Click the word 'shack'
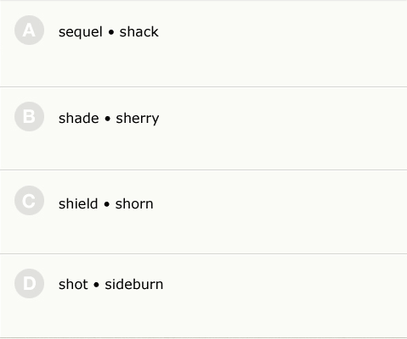 click(138, 31)
